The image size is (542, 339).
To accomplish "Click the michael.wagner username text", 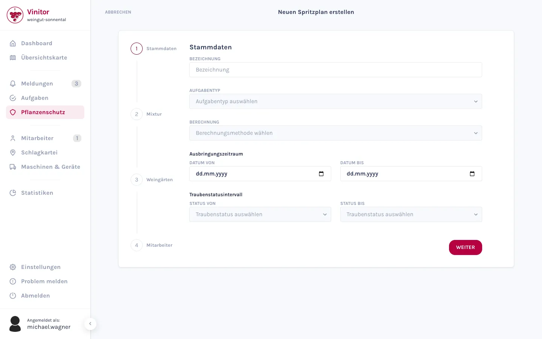I will tap(49, 327).
